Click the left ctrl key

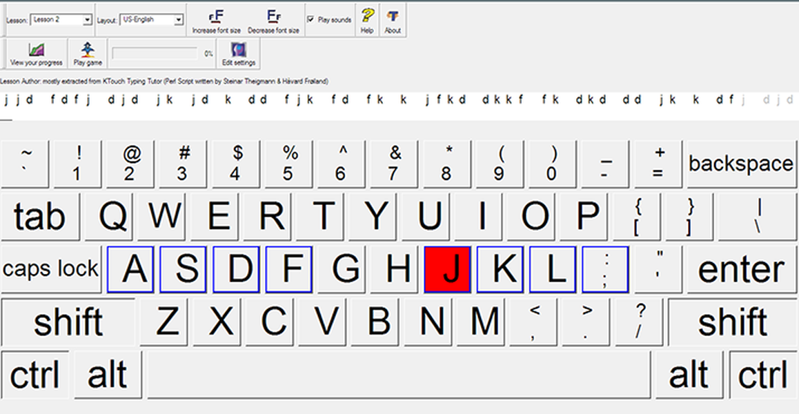coord(34,375)
